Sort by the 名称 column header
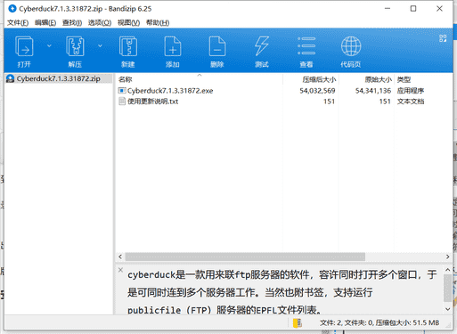Screen dimensions: 457x334 click(200, 79)
